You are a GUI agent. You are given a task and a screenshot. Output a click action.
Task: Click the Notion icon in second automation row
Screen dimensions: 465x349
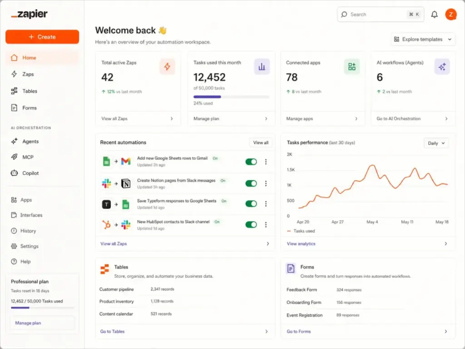coord(126,184)
